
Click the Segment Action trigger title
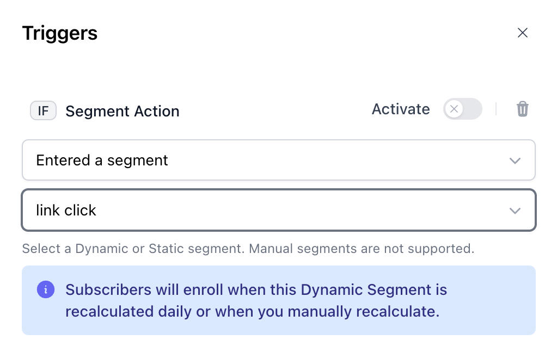tap(123, 112)
